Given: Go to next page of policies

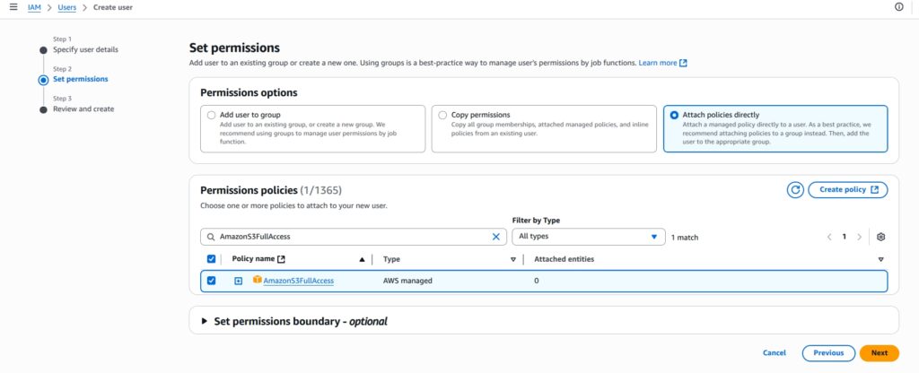Looking at the screenshot, I should click(859, 237).
